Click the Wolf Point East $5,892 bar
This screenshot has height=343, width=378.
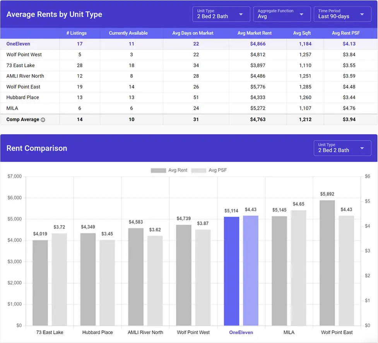tap(327, 262)
